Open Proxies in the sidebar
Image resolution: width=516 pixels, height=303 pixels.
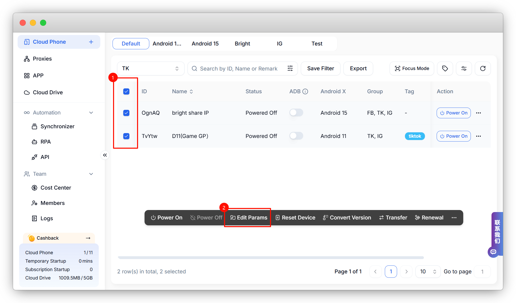pos(42,59)
